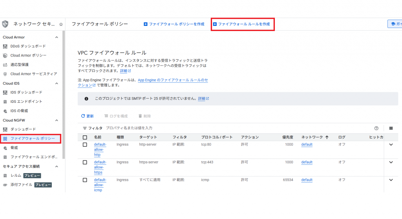The width and height of the screenshot is (402, 219).
Task: Open 脅威 under Cloud NGFW
Action: pos(14,148)
